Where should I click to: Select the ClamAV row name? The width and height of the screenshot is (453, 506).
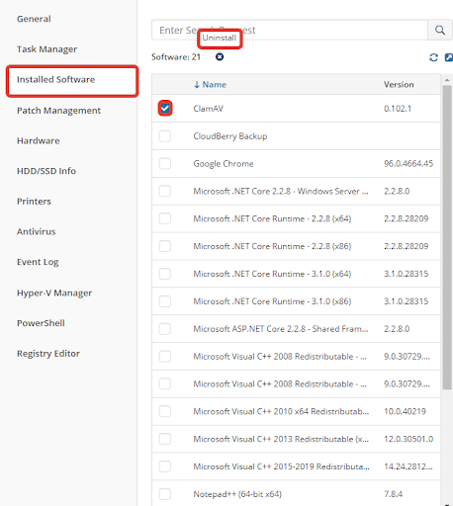coord(208,109)
